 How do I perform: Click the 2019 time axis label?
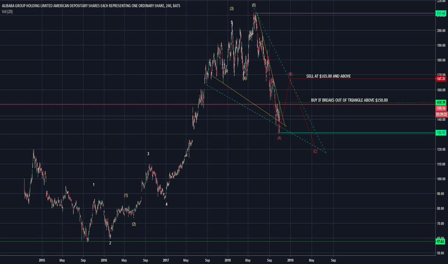[x=290, y=260]
